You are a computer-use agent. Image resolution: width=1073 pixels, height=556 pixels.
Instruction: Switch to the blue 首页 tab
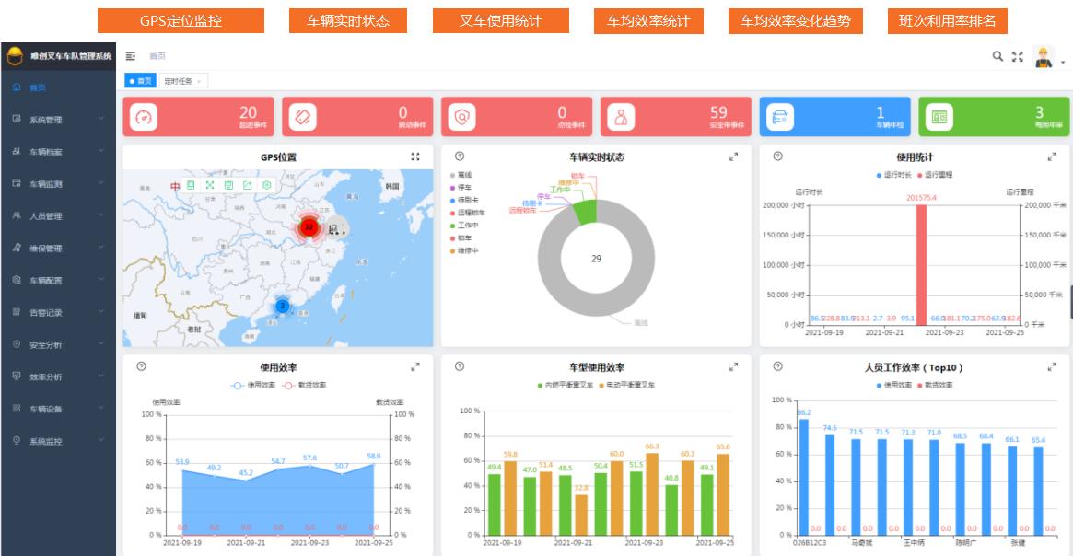click(x=140, y=81)
